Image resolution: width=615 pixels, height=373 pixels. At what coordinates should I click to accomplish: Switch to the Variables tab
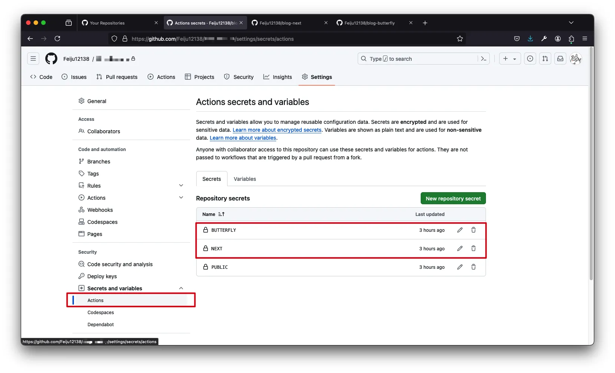pyautogui.click(x=244, y=179)
